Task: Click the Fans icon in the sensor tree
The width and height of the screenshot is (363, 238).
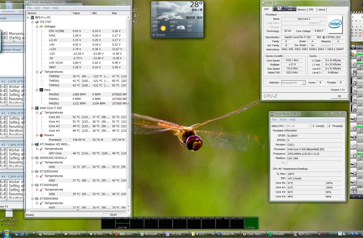Action: tap(41, 90)
